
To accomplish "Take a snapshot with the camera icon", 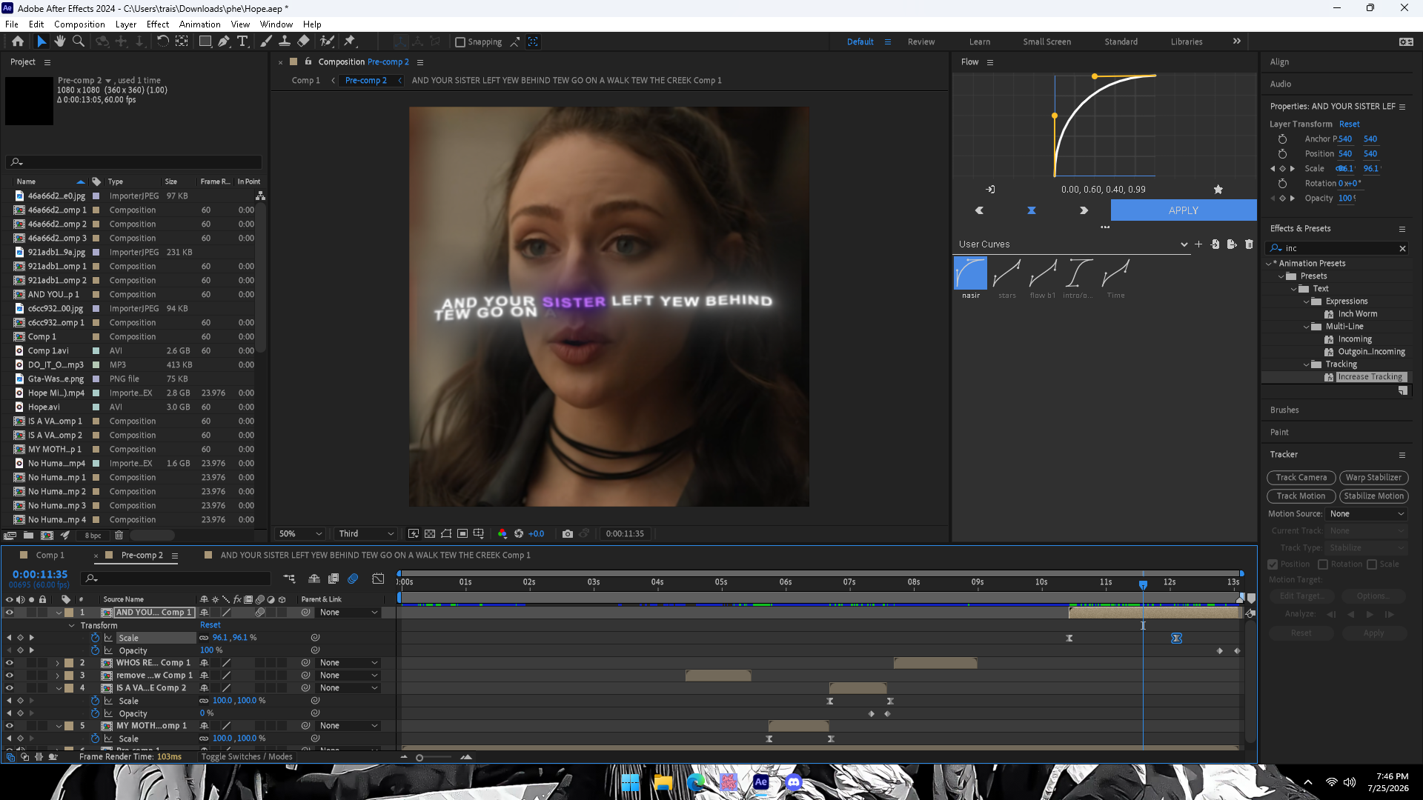I will (568, 533).
